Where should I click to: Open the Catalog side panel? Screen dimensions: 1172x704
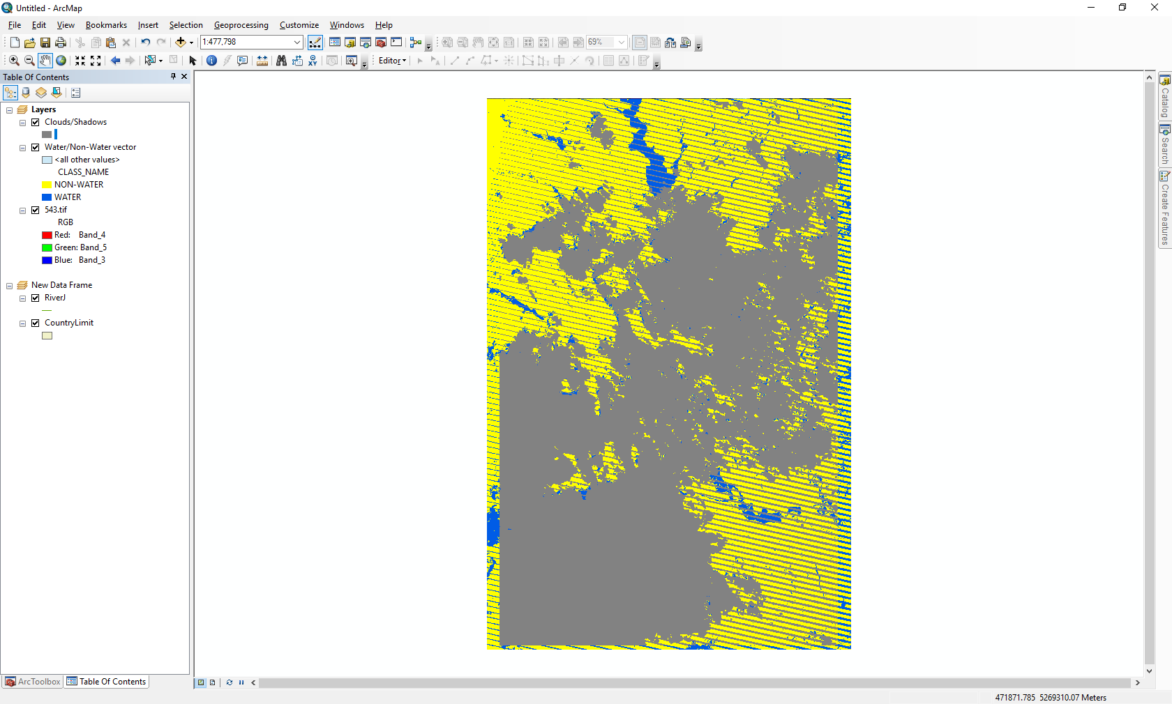(1164, 96)
